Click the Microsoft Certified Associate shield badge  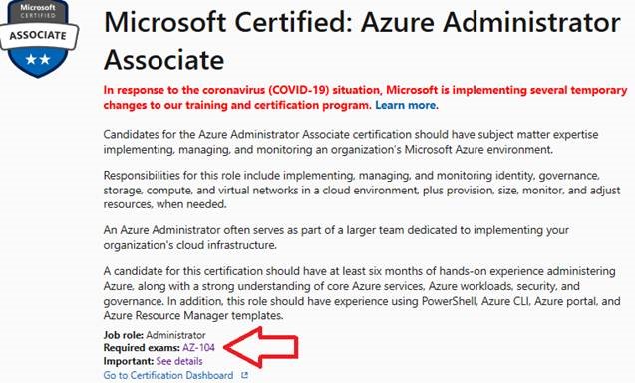39,39
